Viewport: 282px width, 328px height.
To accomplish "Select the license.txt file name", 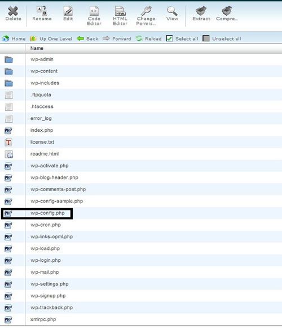I will click(42, 143).
